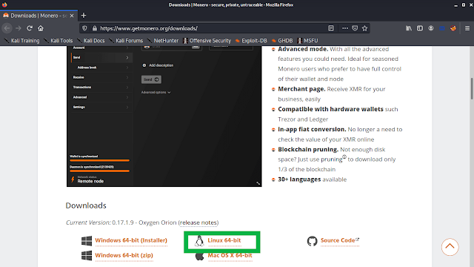Open the Firefox account icon

point(431,28)
